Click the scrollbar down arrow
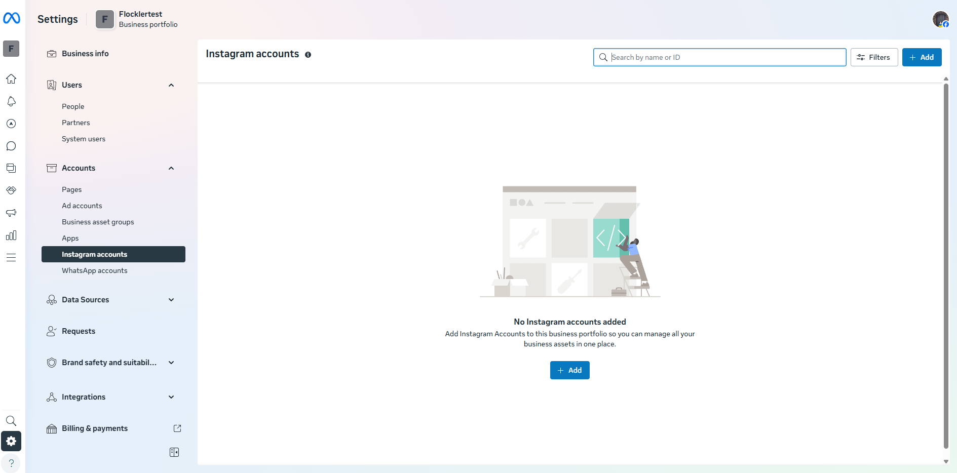957x473 pixels. [x=946, y=461]
